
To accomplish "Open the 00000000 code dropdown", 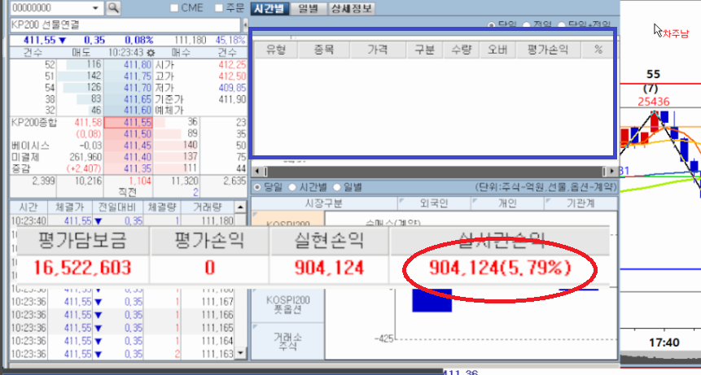I will tap(97, 8).
